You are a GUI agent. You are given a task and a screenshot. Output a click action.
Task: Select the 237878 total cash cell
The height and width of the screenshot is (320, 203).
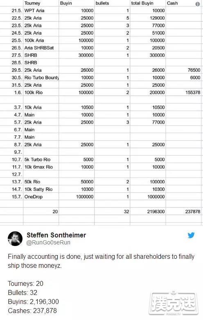(x=183, y=212)
